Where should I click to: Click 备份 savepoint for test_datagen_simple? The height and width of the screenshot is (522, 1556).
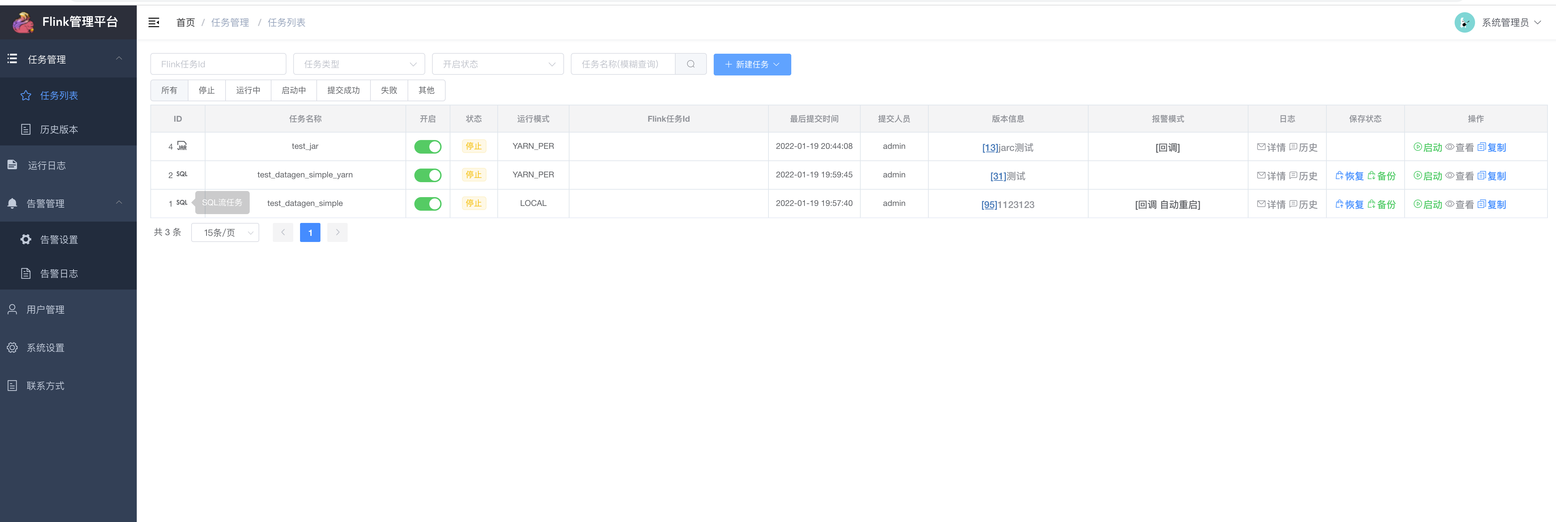pyautogui.click(x=1381, y=204)
